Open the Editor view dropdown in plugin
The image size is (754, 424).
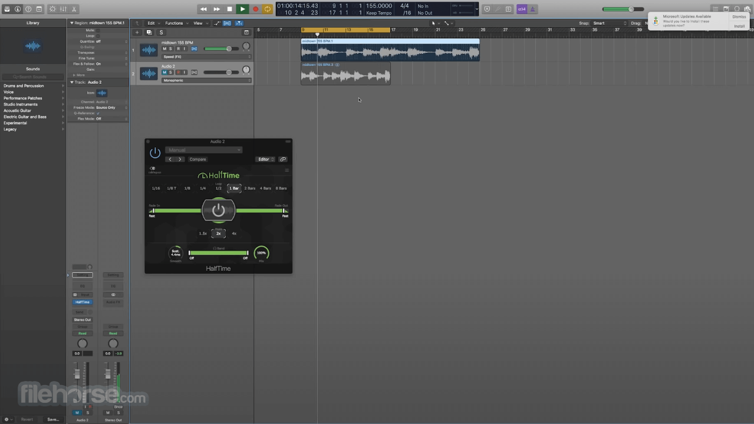click(265, 159)
